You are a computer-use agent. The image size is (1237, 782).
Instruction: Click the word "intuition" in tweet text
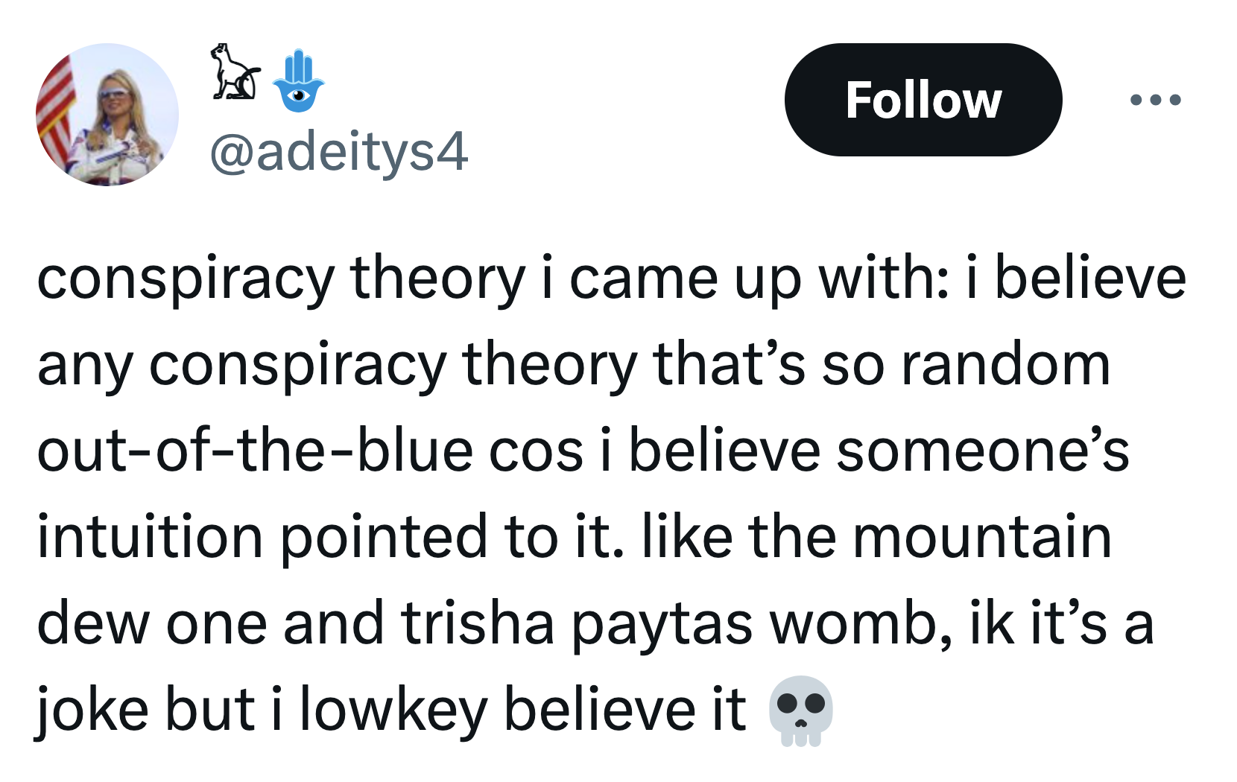tap(150, 537)
